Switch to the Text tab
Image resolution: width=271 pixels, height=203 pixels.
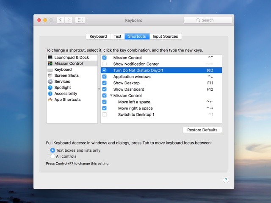tap(118, 36)
